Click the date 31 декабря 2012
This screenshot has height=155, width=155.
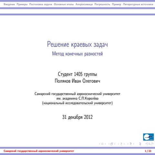click(77, 117)
